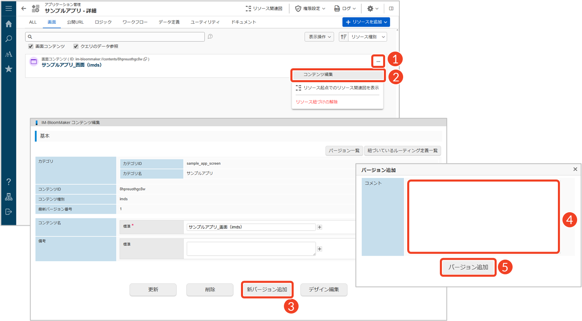Screen dimensions: 582x321
Task: Toggle the 画面コンテンツ checkbox
Action: [31, 46]
